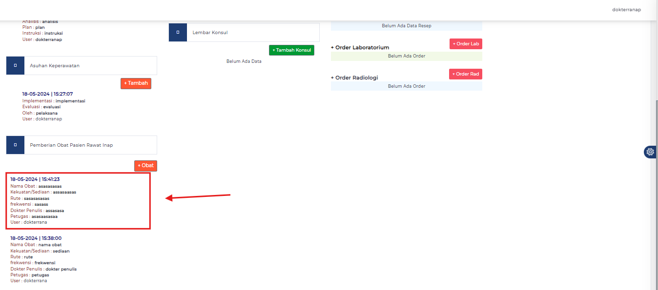Image resolution: width=658 pixels, height=290 pixels.
Task: Create a lab order with + Order Lab
Action: click(466, 44)
